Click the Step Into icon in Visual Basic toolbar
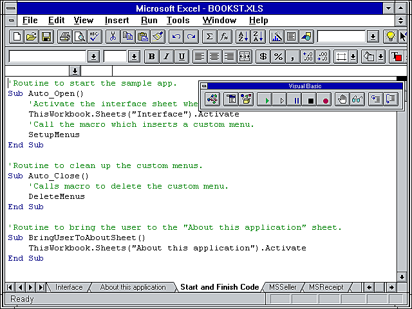 point(376,99)
